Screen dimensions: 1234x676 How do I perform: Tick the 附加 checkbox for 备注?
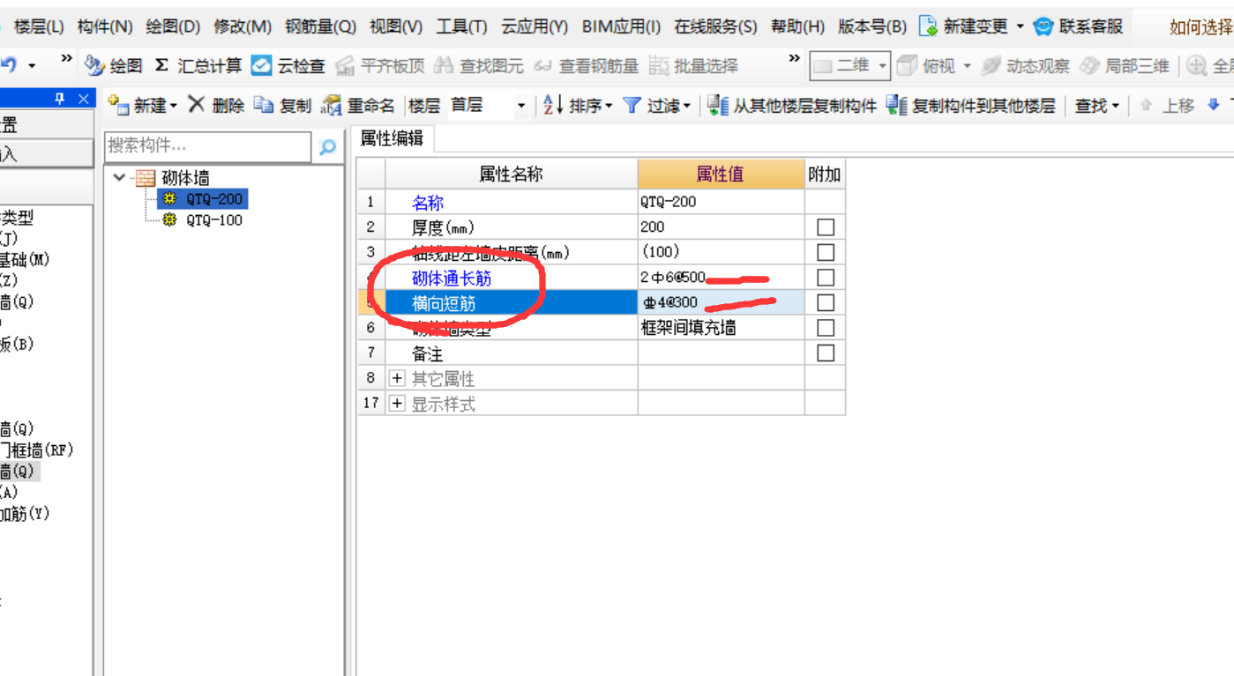point(826,353)
